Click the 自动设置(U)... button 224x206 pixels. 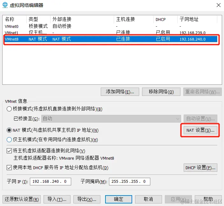coord(200,119)
